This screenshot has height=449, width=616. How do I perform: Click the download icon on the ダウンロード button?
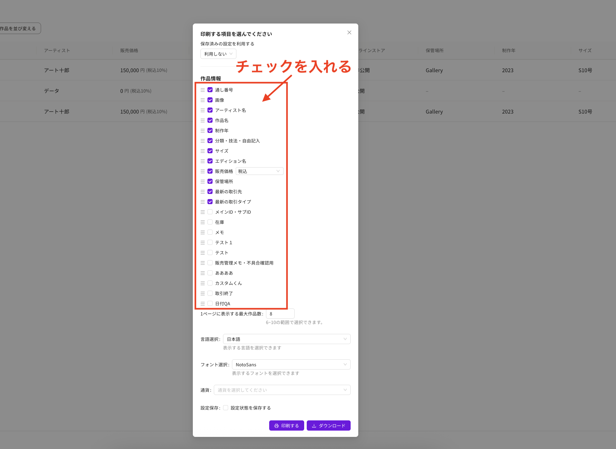tap(314, 425)
